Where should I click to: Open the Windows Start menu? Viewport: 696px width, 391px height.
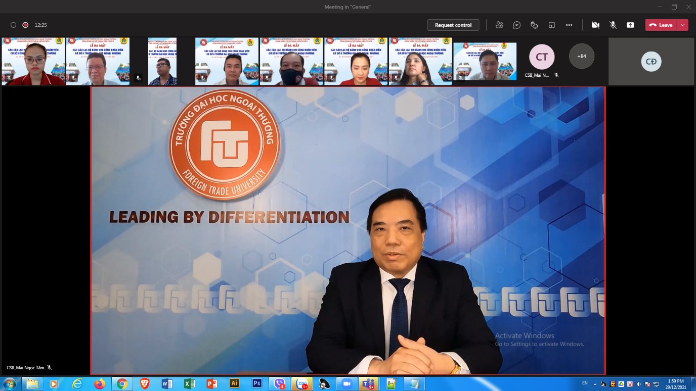point(9,384)
